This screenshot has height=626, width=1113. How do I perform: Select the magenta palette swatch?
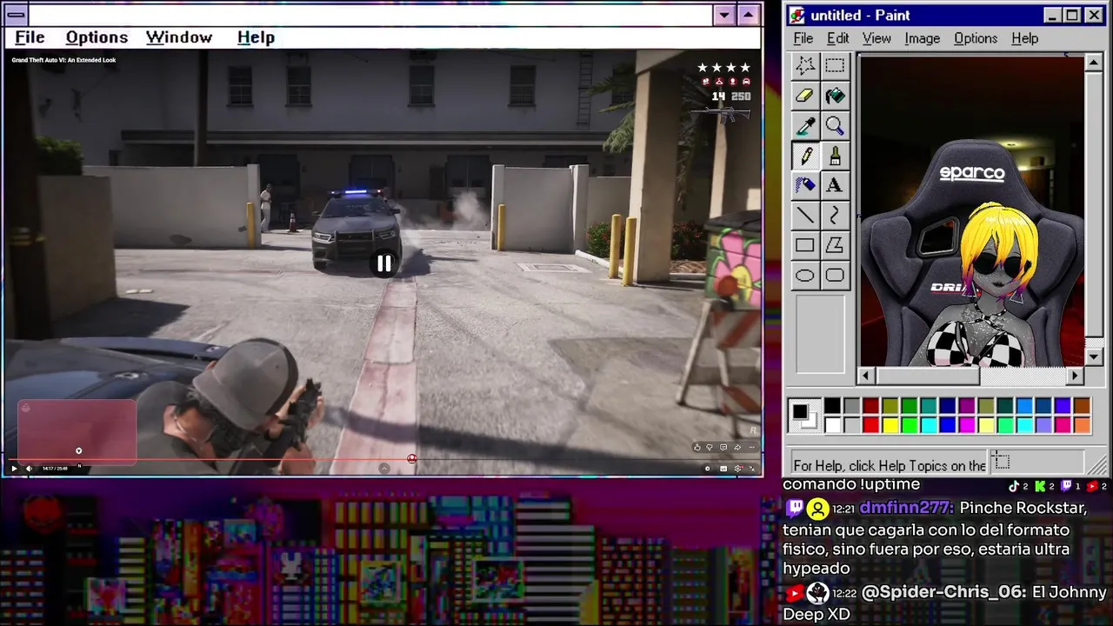[966, 425]
